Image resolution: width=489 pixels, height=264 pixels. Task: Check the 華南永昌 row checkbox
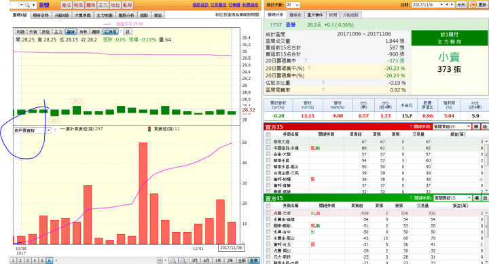(268, 161)
